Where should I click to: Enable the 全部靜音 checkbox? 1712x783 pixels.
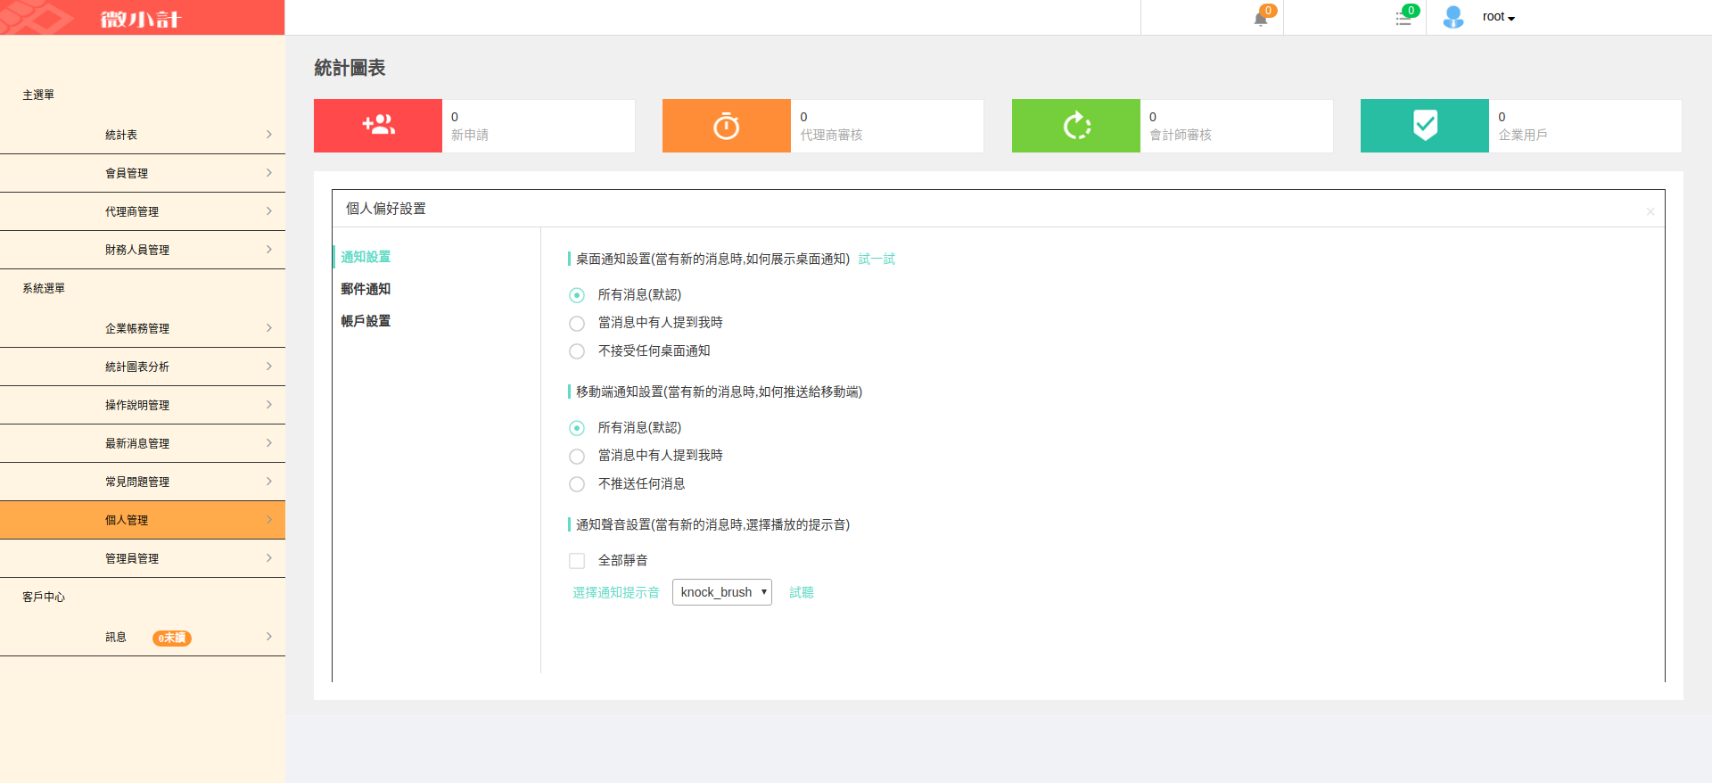coord(577,561)
